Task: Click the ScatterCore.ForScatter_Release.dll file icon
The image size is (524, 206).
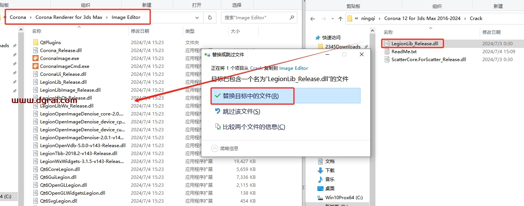Action: [x=387, y=60]
